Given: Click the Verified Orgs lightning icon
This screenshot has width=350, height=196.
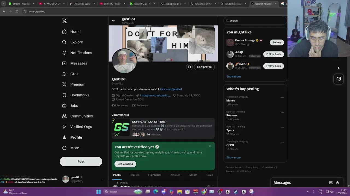Looking at the screenshot, I should click(64, 127).
